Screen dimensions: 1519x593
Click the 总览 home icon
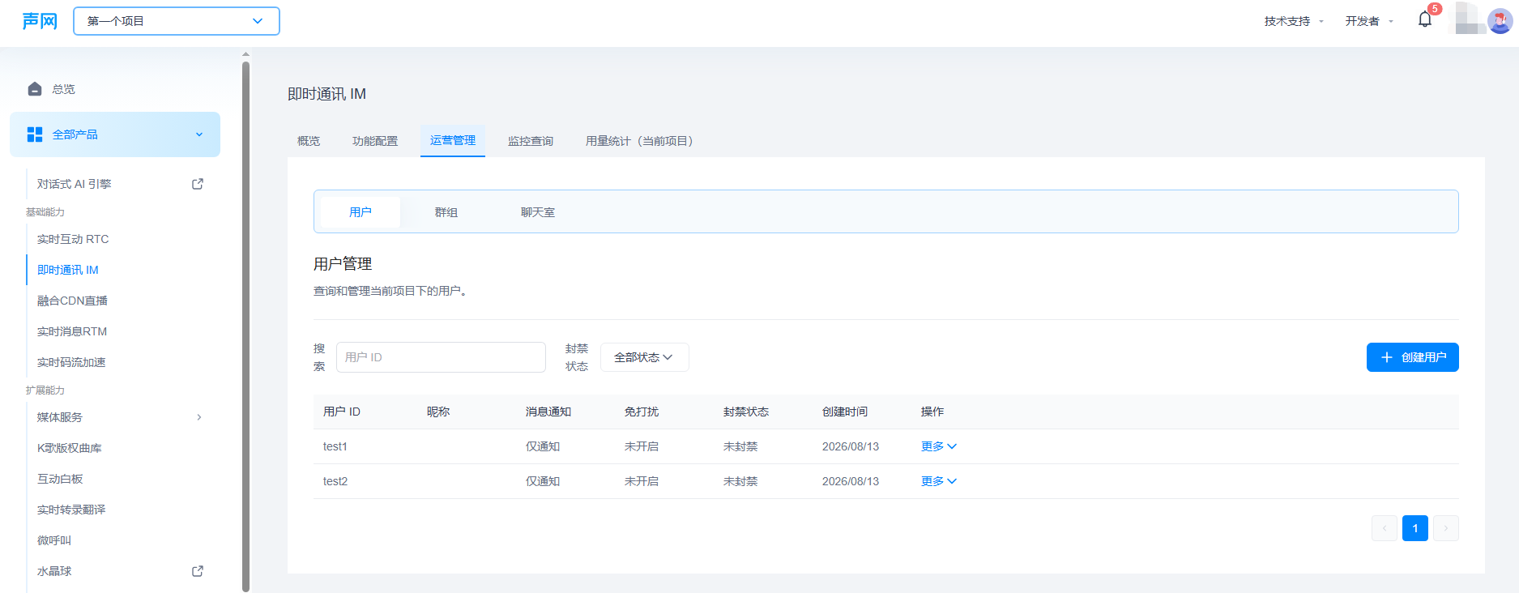pos(35,89)
